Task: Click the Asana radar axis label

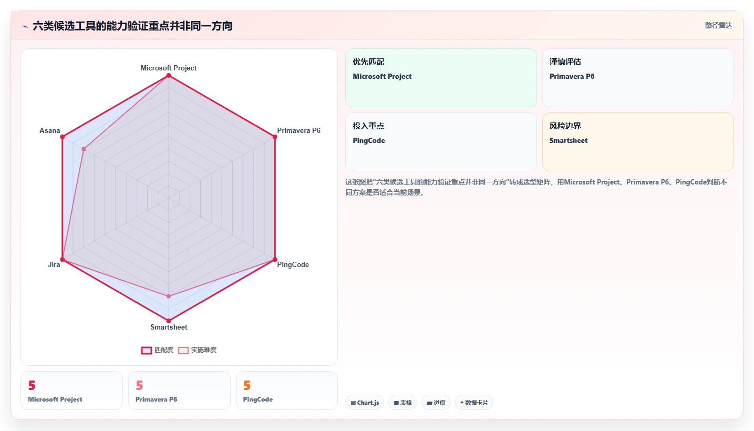Action: pos(50,130)
